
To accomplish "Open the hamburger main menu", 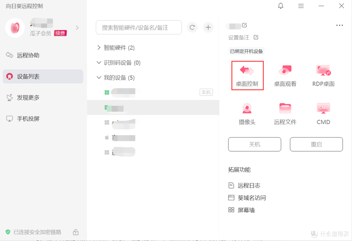I will point(301,6).
